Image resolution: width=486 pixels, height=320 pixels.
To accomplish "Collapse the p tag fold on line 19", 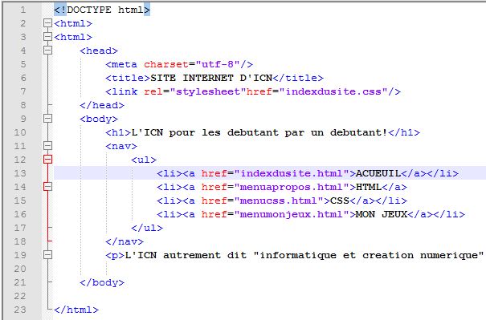I will pos(47,255).
